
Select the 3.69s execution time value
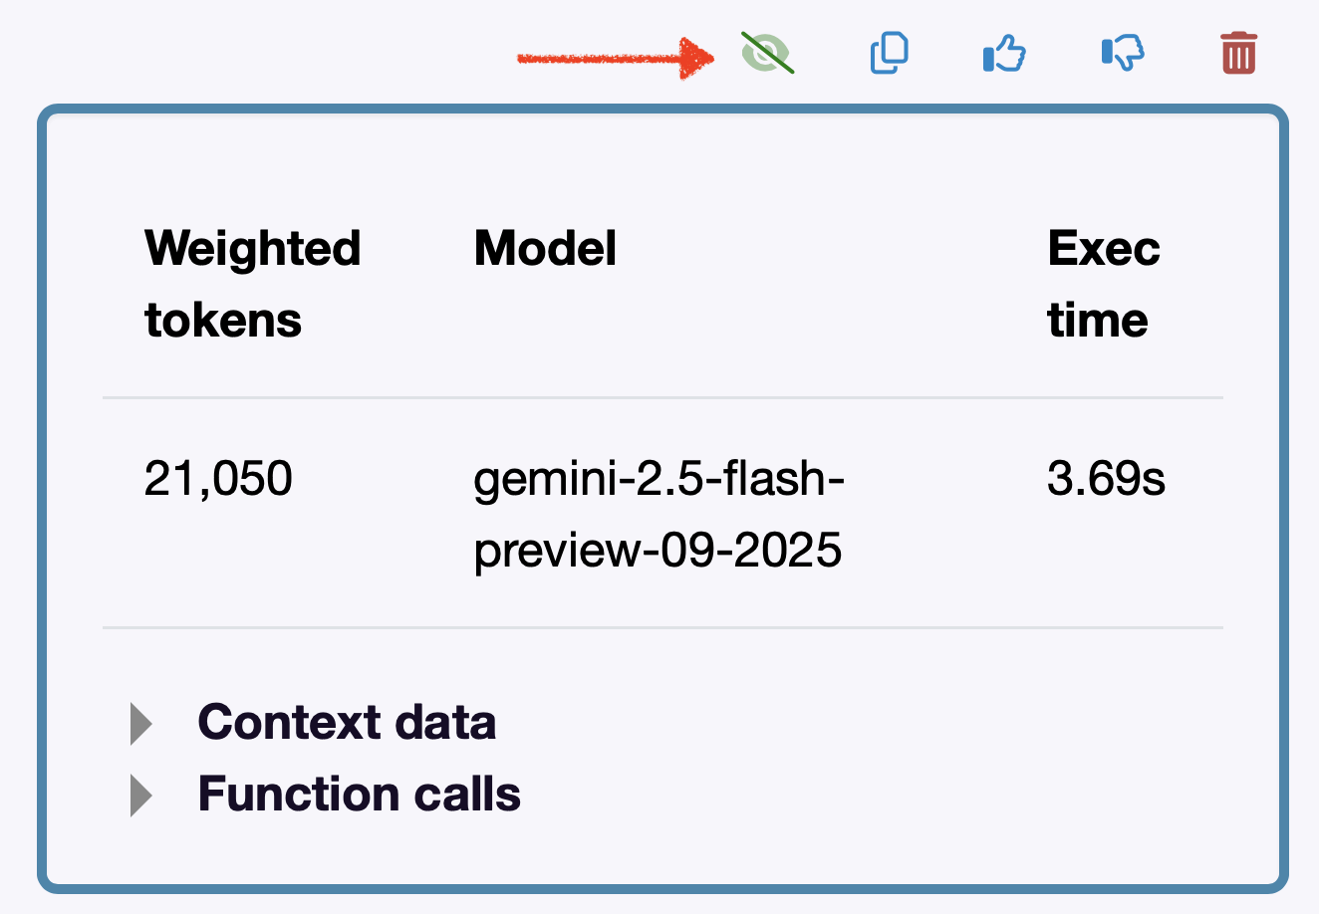(x=1106, y=479)
